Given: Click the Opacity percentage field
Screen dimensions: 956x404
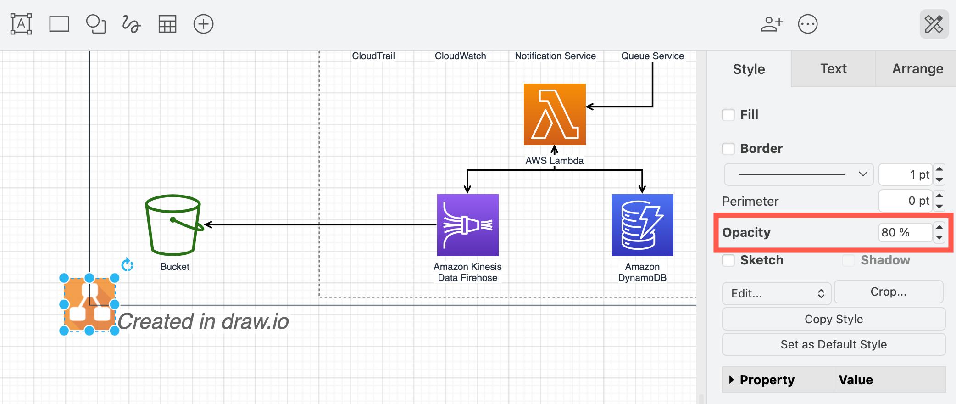Looking at the screenshot, I should coord(904,232).
